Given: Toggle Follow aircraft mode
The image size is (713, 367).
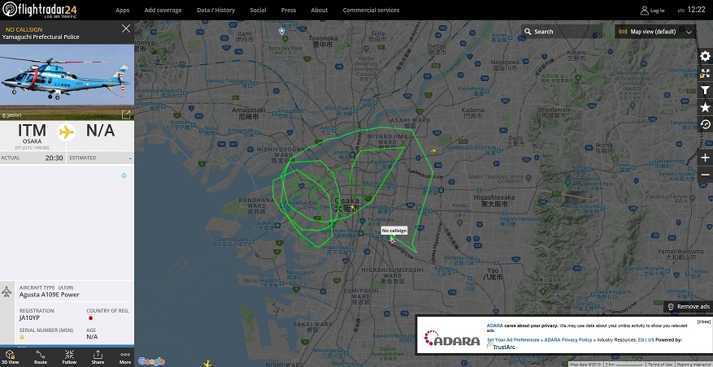Looking at the screenshot, I should [x=69, y=357].
